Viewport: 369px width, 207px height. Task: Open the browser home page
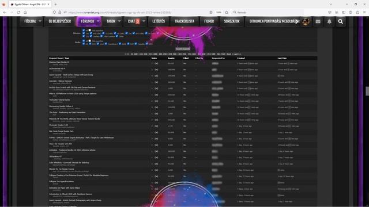click(x=25, y=13)
